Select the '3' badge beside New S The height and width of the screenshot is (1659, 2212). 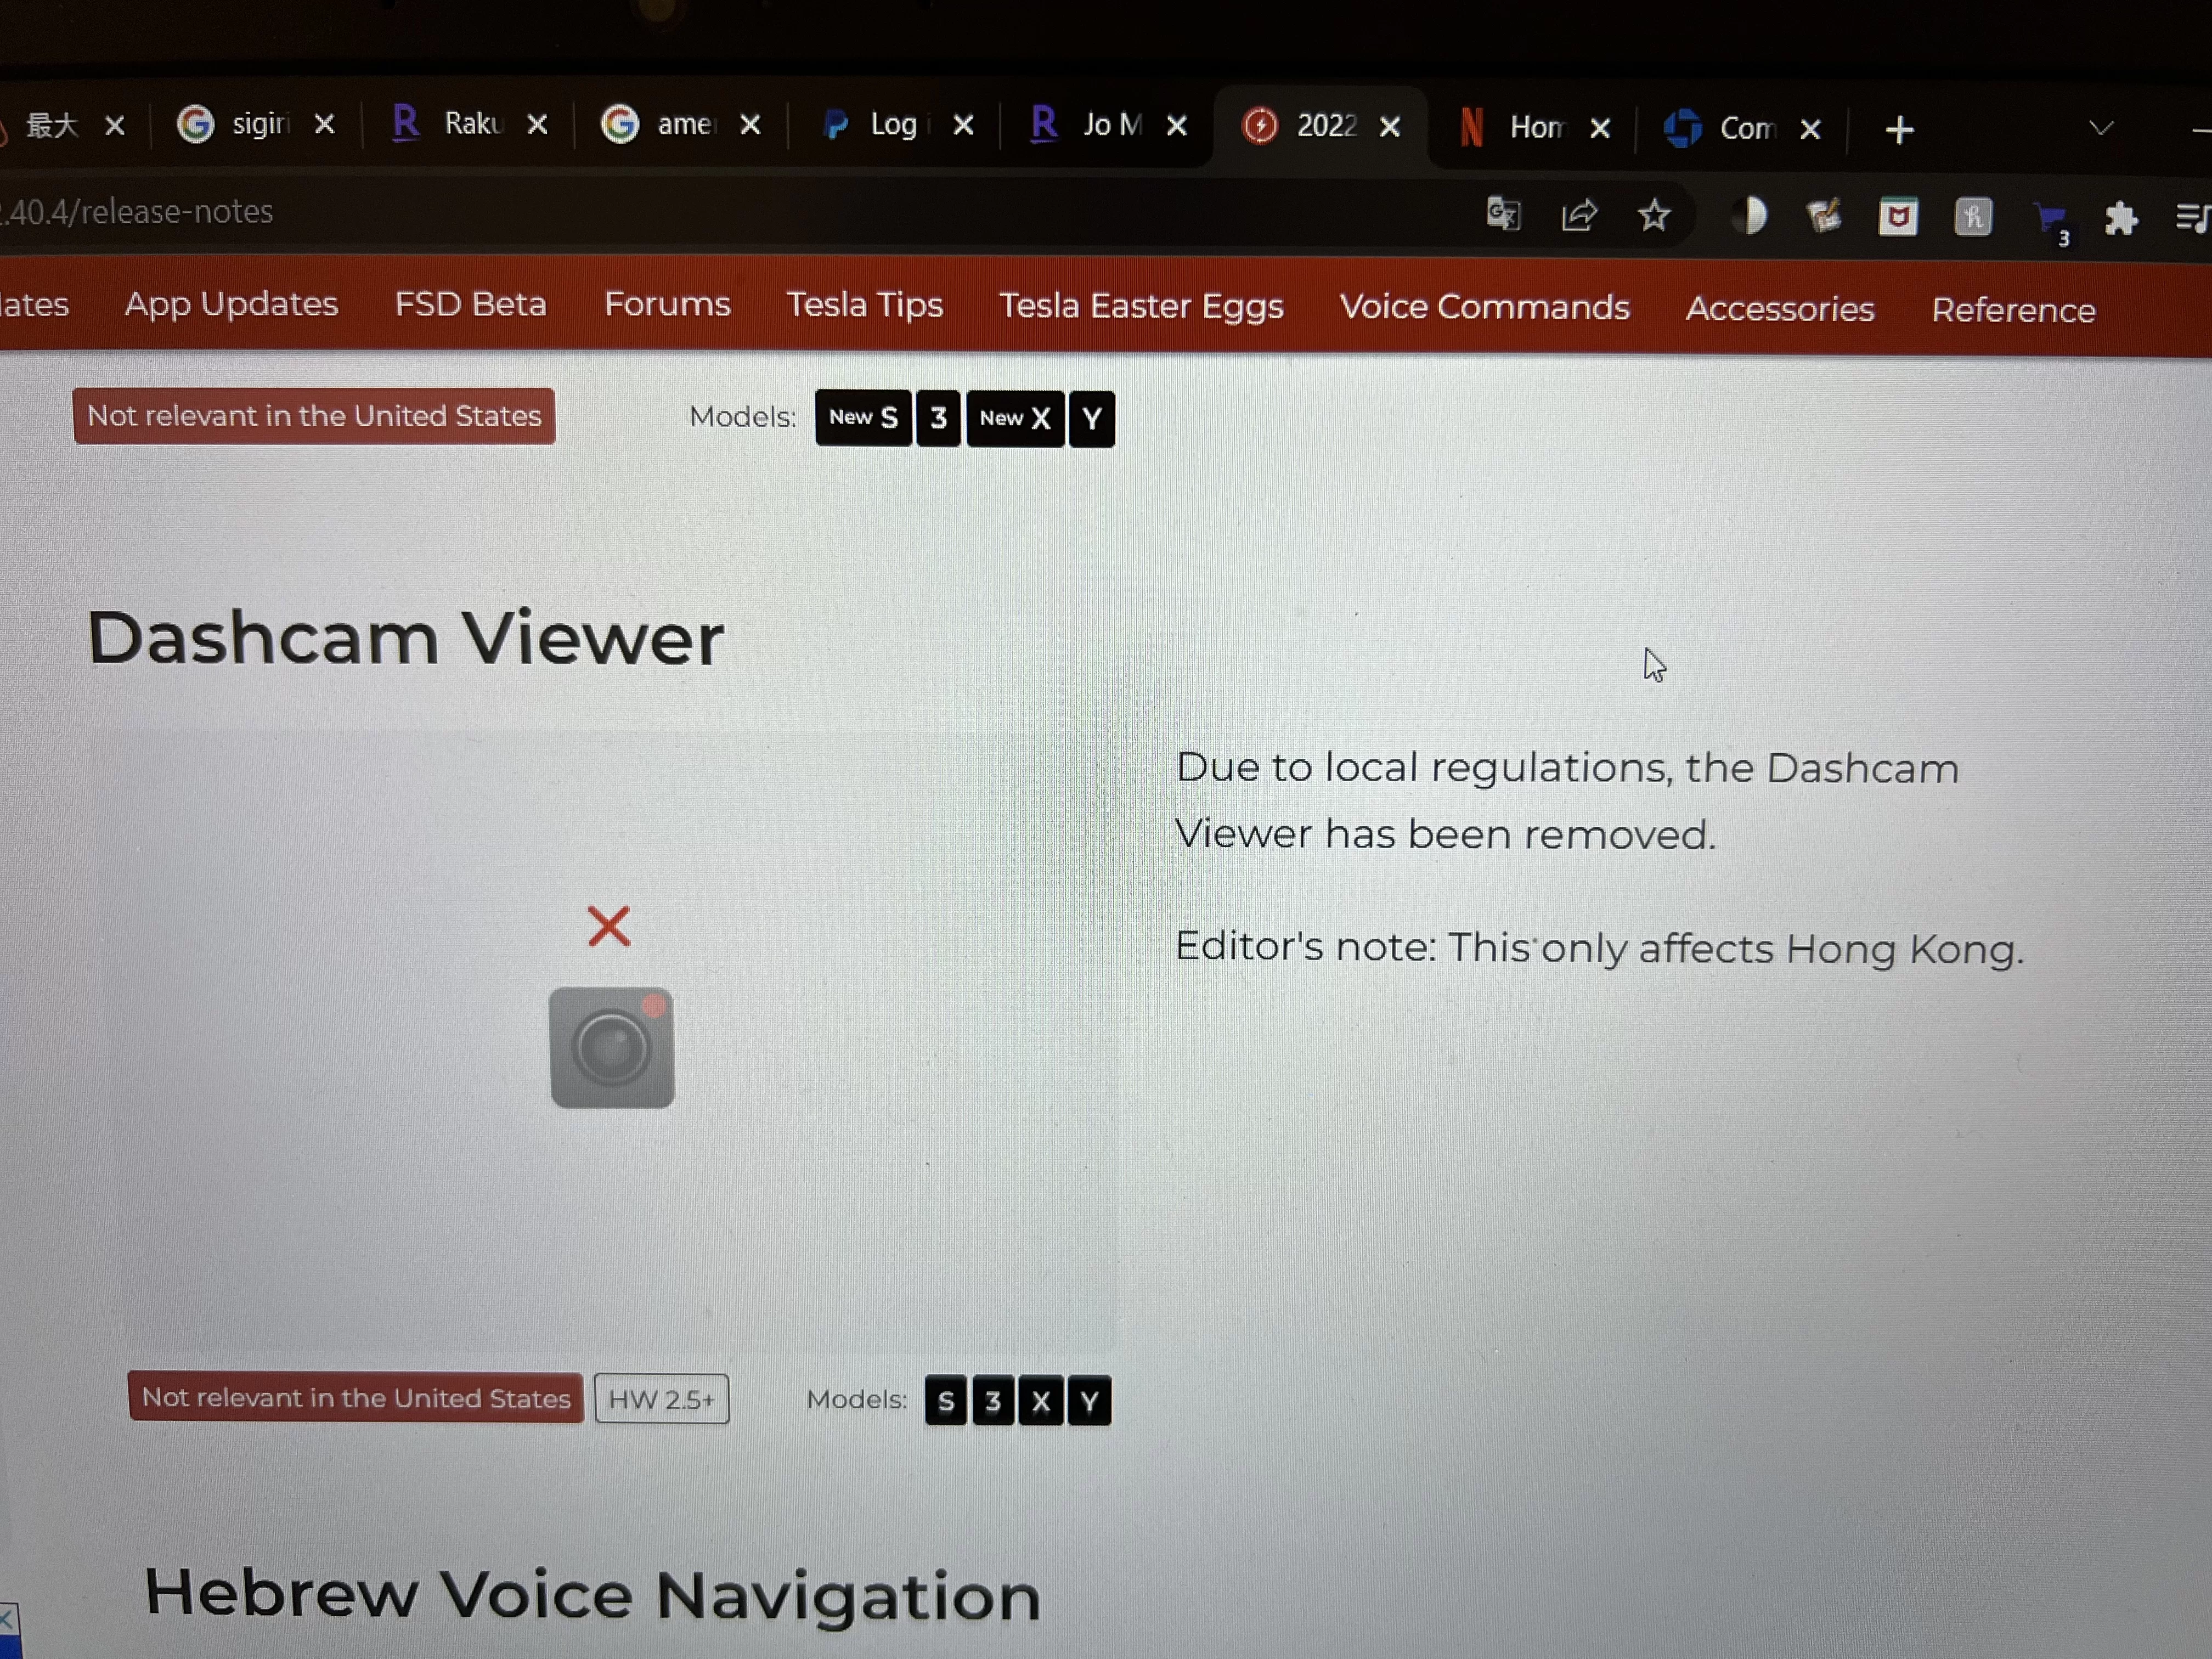coord(938,418)
